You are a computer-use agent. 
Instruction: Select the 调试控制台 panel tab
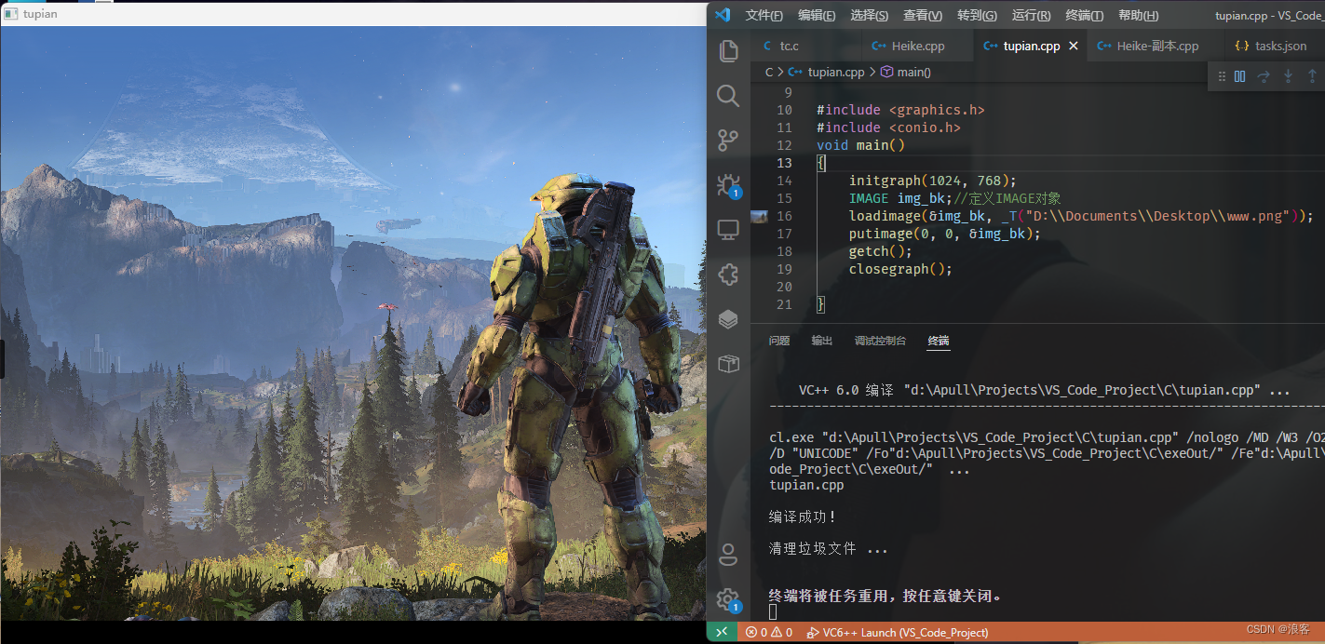[880, 341]
